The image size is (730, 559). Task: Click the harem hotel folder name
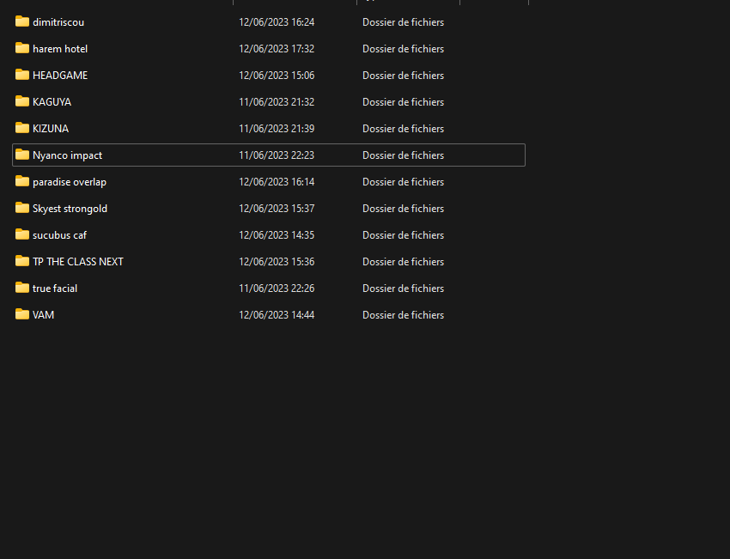click(x=60, y=49)
